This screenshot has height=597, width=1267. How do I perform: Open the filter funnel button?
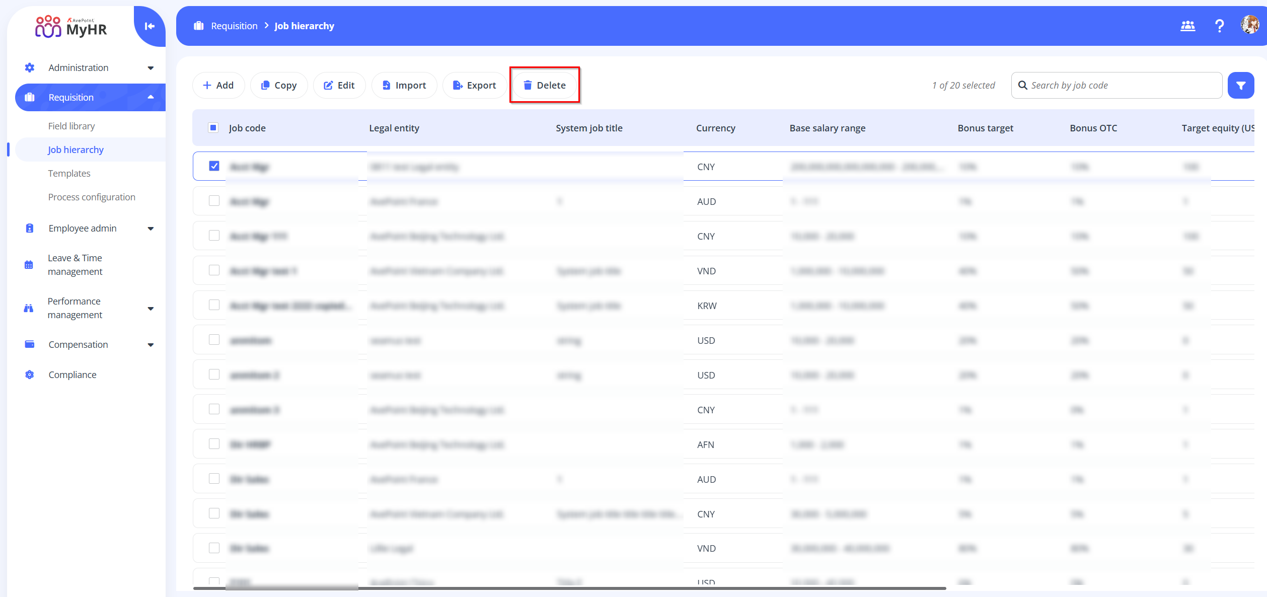click(1241, 85)
